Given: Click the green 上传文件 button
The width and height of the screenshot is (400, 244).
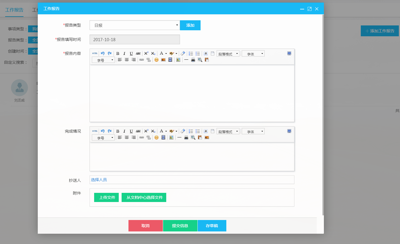Looking at the screenshot, I should click(106, 197).
